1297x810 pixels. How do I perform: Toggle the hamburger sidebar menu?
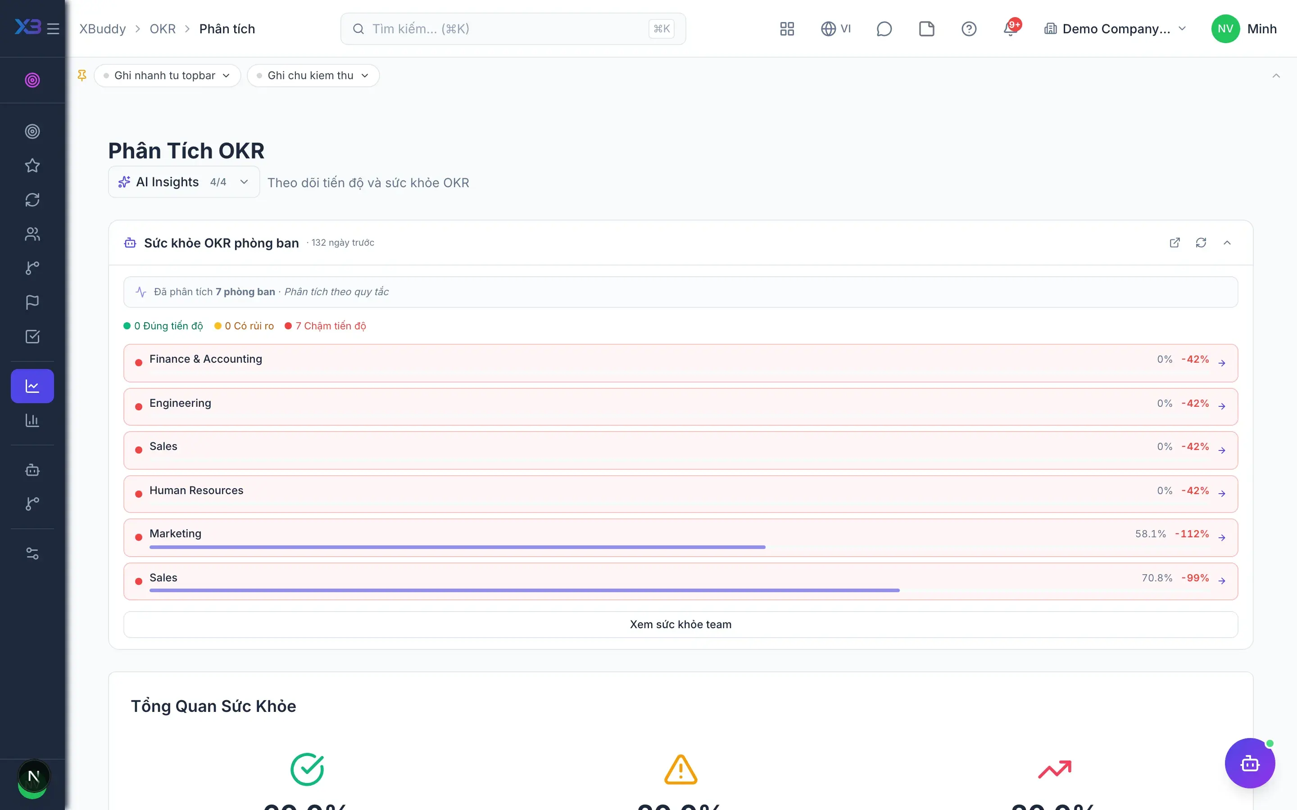point(53,28)
